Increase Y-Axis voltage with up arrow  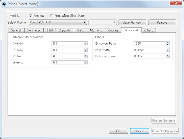tap(86, 49)
